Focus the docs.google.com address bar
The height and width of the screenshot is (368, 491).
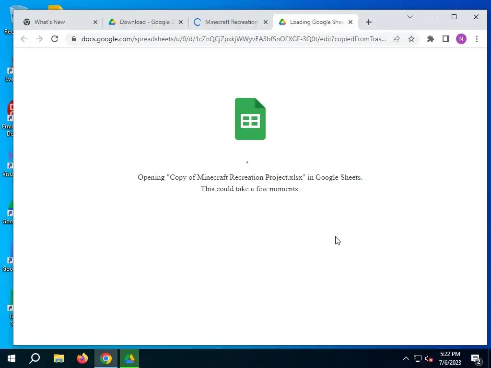234,39
